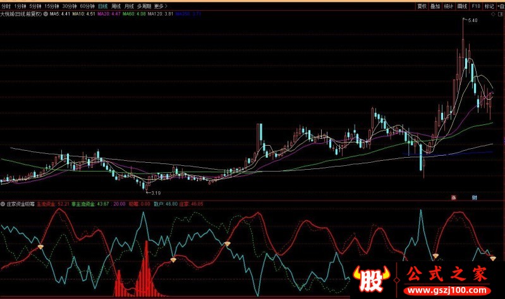Open the 叠加 overlay options

coord(435,6)
